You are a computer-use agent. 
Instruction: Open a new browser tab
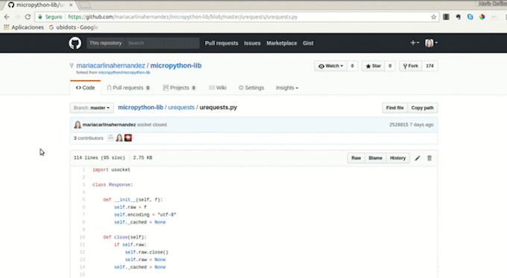click(x=85, y=5)
